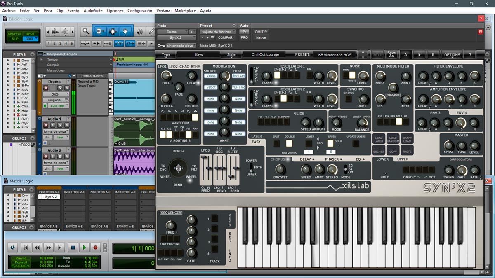The width and height of the screenshot is (495, 278).
Task: Open the AudioSuite menu
Action: [x=93, y=11]
